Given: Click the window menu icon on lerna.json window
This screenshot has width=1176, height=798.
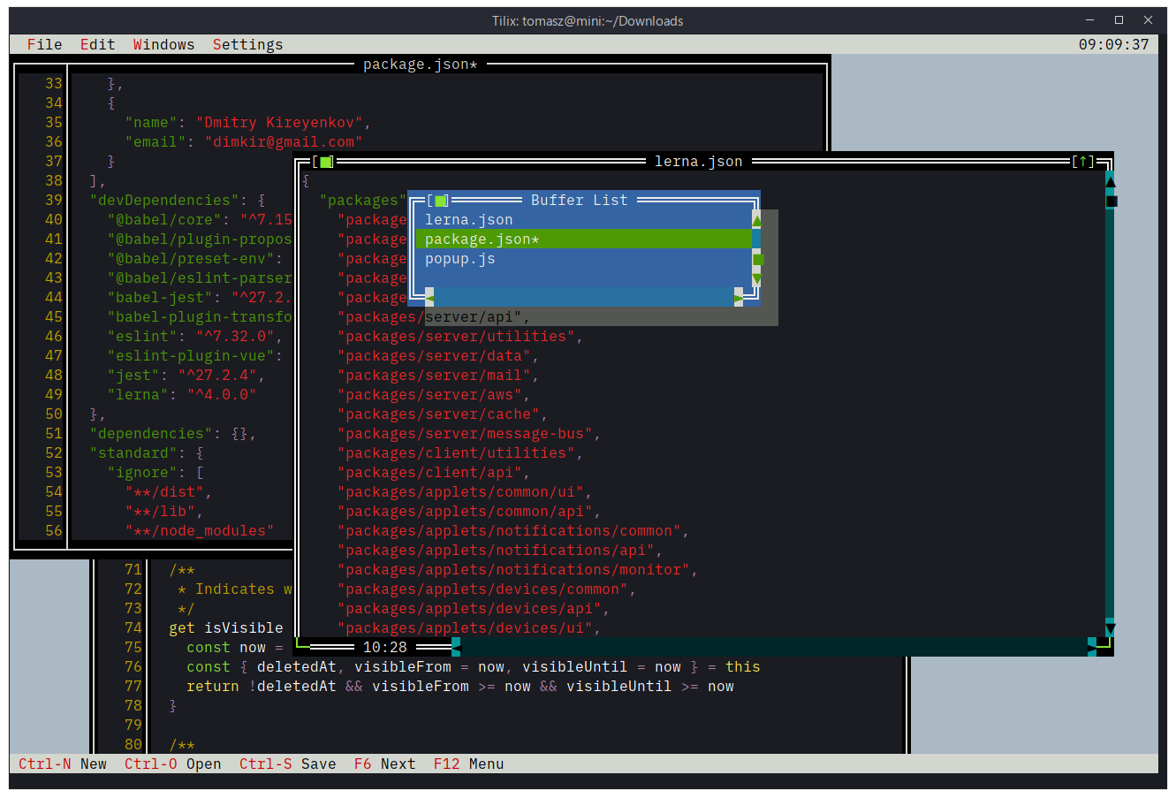Looking at the screenshot, I should click(x=326, y=162).
